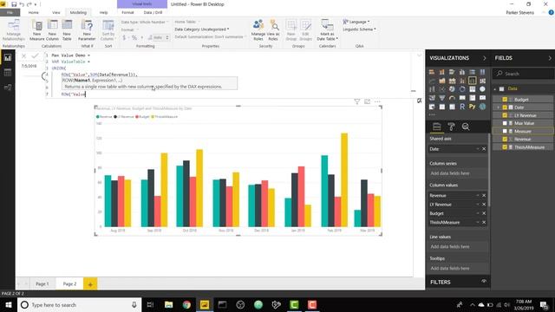Toggle the Revenue field checkbox
555x312 pixels.
tap(505, 139)
